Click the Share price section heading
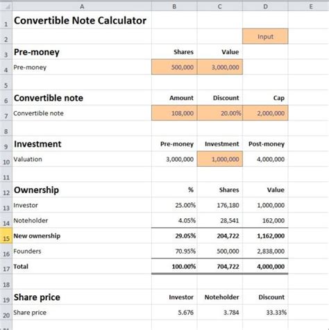 (x=37, y=297)
